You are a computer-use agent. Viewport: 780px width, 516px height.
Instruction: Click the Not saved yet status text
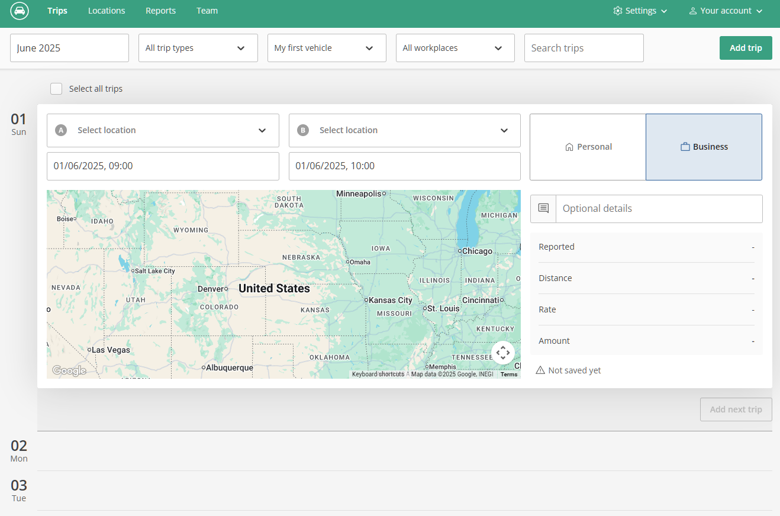click(x=574, y=370)
